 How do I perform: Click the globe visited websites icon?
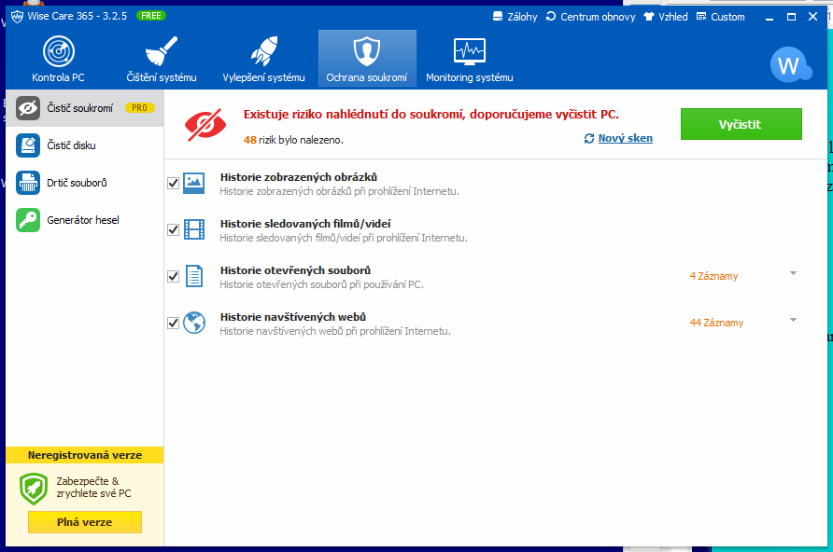[194, 323]
